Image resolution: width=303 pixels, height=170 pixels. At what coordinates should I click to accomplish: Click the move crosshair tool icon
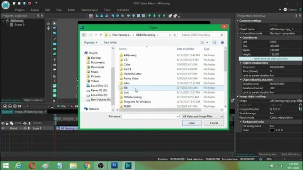48,28
